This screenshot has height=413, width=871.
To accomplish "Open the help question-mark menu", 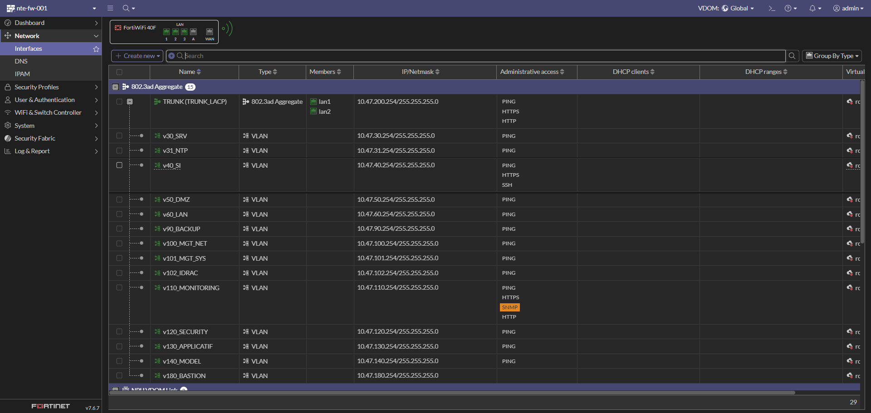I will click(791, 8).
